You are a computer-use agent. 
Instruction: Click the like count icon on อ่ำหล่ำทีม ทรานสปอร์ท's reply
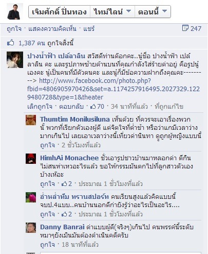64,214
